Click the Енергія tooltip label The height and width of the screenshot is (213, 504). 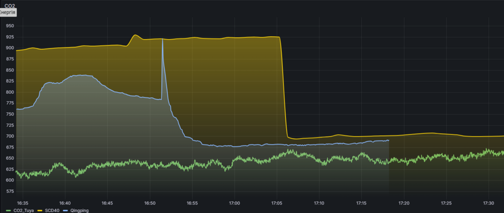click(8, 13)
